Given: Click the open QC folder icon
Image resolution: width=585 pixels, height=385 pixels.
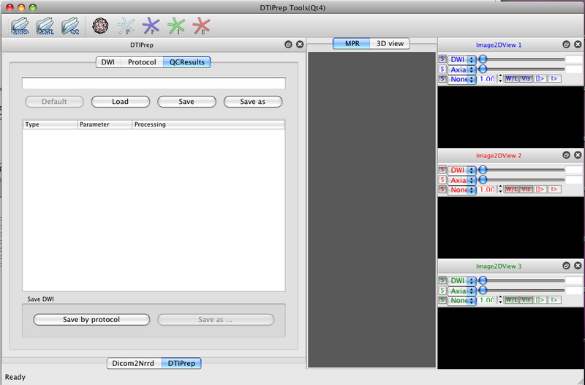Looking at the screenshot, I should 71,27.
